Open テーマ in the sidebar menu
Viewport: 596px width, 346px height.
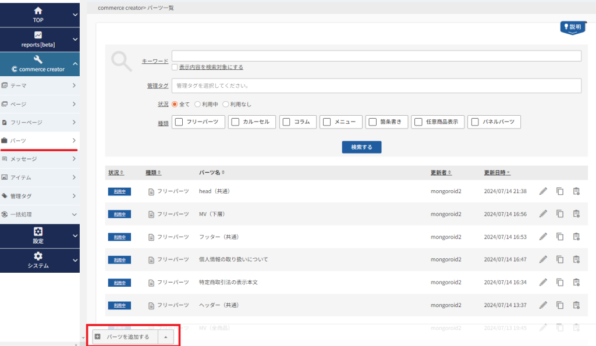pos(40,85)
